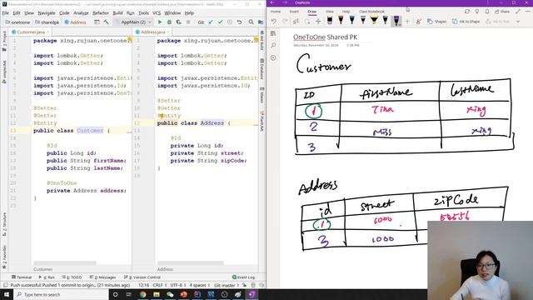The image size is (533, 300).
Task: Open the CRLF line separator selector
Action: 160,285
